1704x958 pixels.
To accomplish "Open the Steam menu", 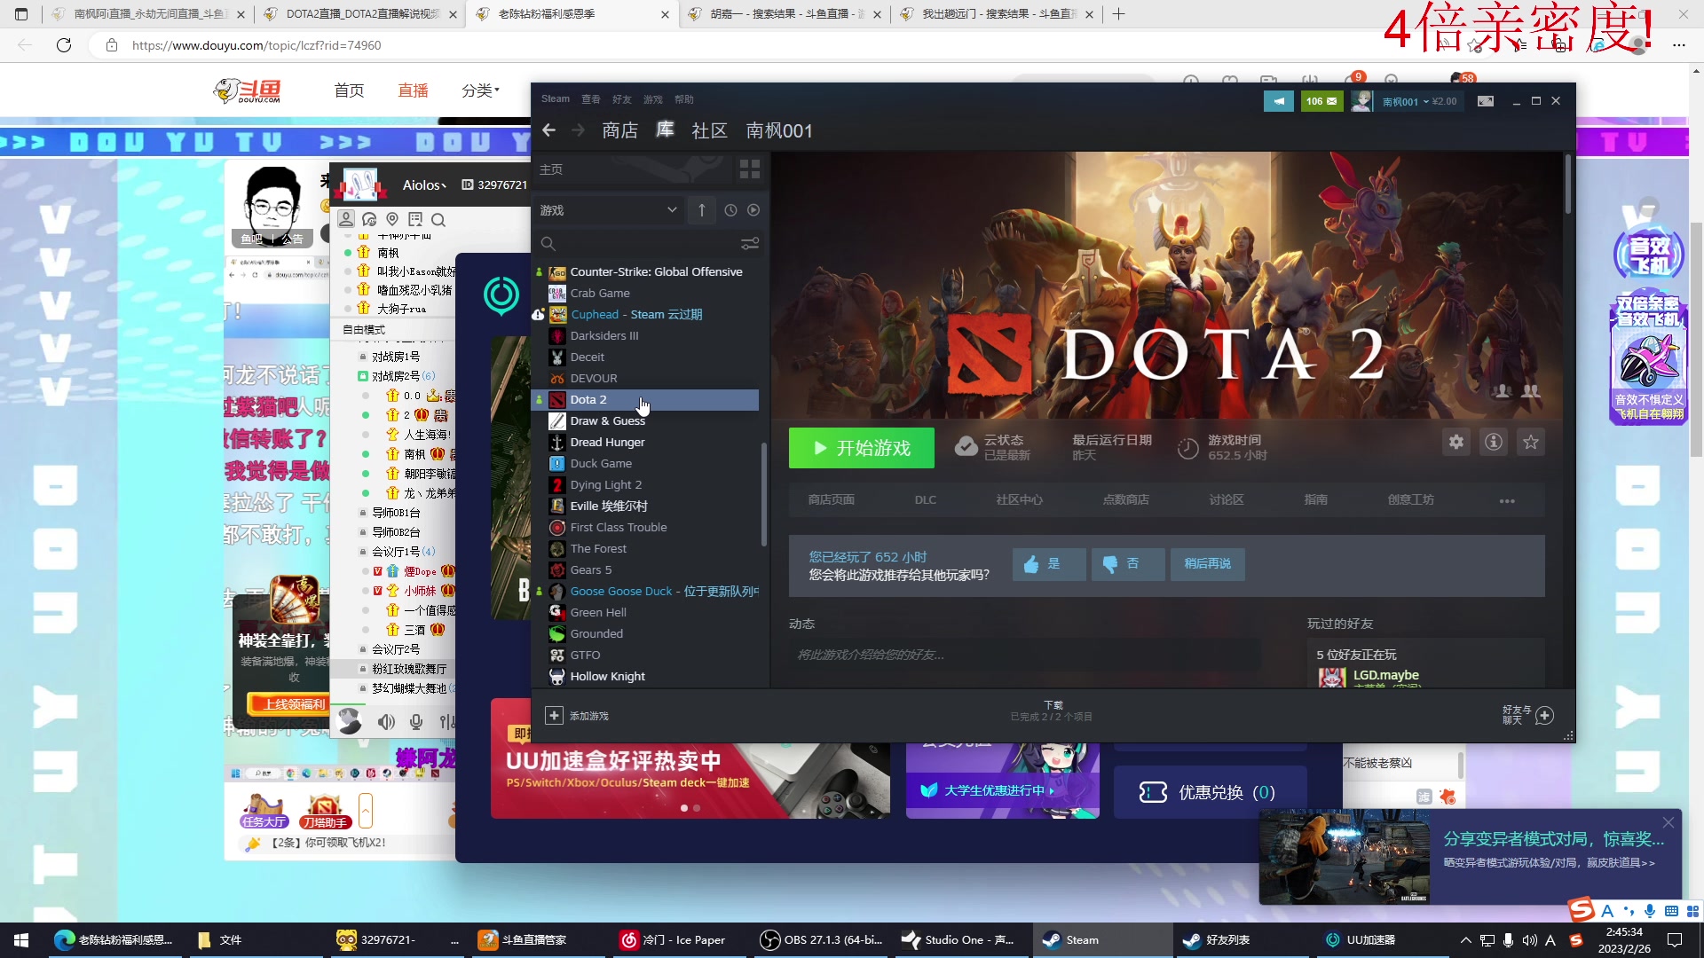I will tap(556, 98).
